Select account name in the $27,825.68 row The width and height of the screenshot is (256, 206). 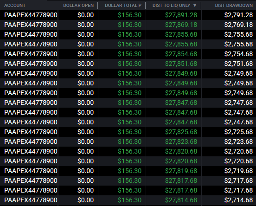pyautogui.click(x=31, y=132)
